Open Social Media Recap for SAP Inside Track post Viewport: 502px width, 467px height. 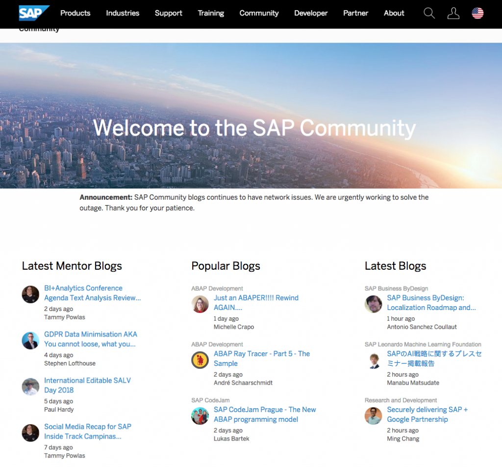pyautogui.click(x=88, y=431)
